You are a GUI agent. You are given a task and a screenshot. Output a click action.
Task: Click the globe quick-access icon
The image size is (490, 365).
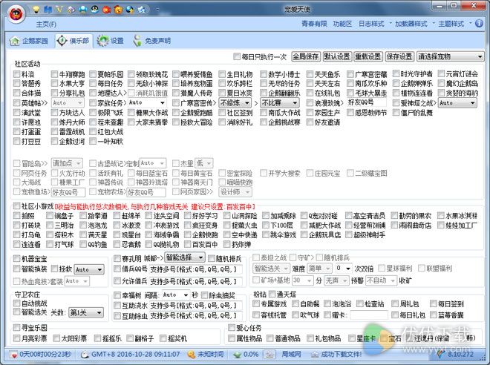[130, 10]
